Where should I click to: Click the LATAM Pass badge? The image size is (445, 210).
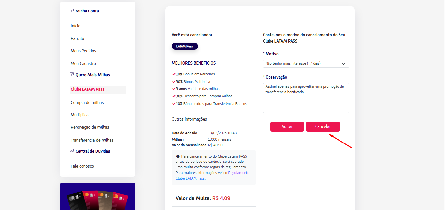[x=185, y=46]
